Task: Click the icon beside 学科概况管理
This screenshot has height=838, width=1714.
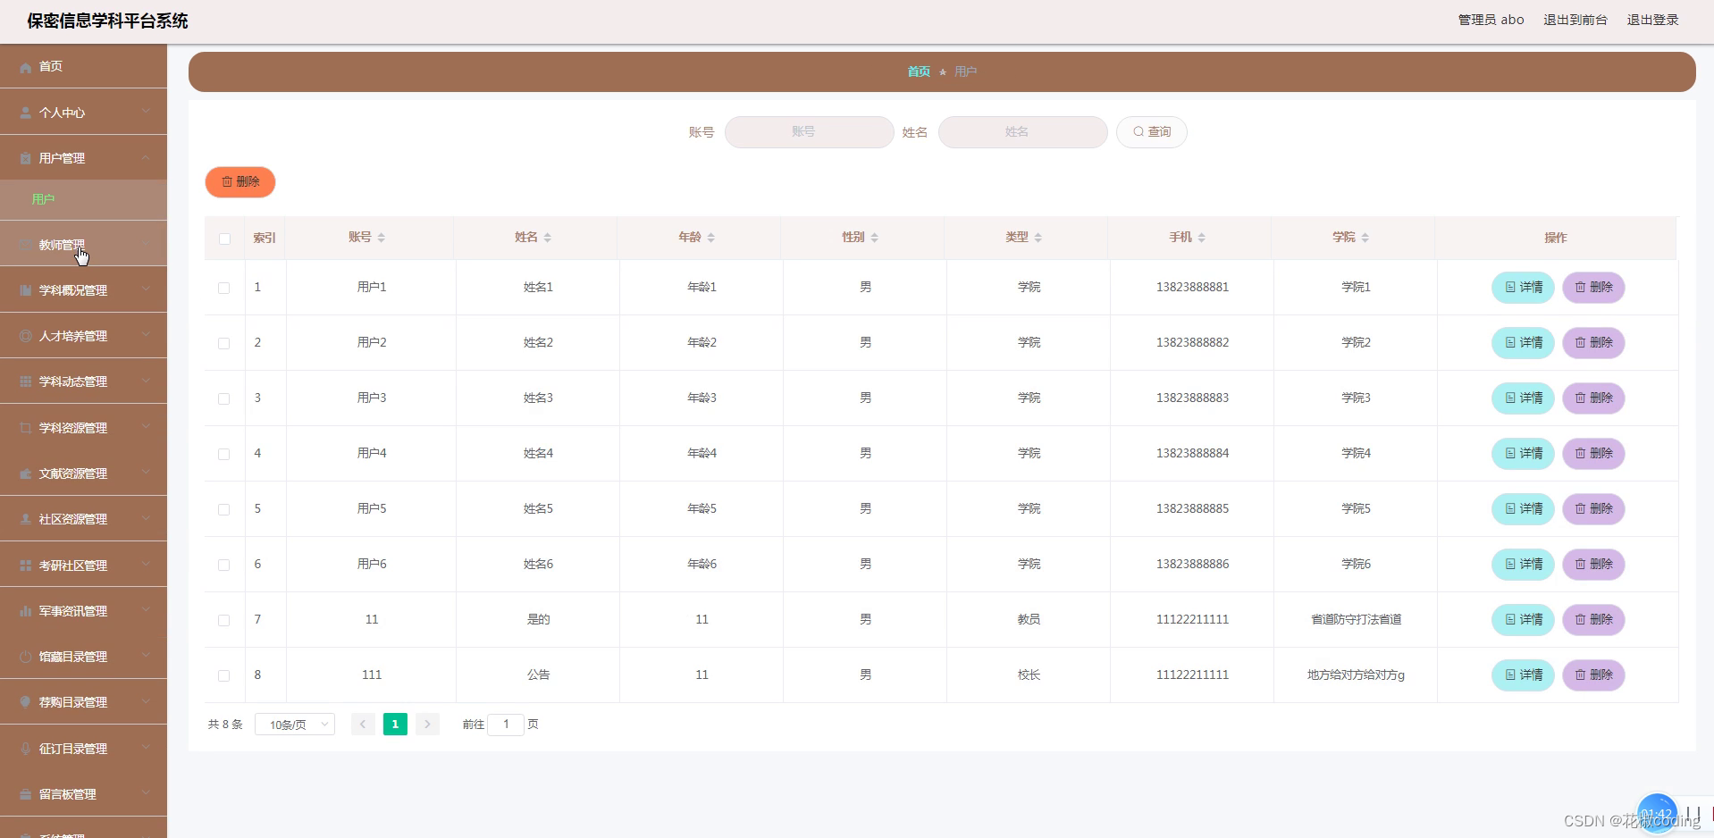Action: tap(25, 290)
